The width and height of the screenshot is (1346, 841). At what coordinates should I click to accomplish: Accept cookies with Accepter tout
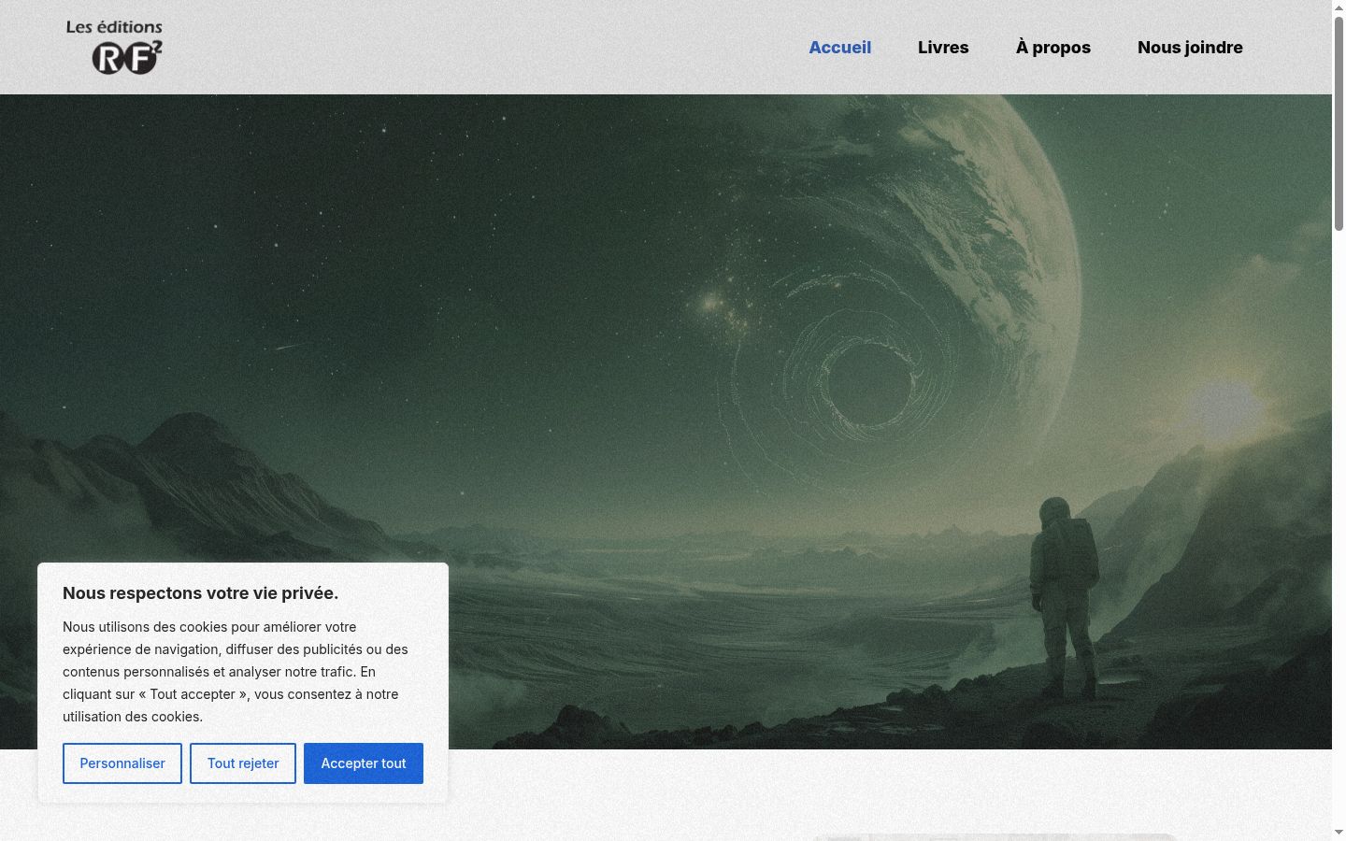click(364, 763)
